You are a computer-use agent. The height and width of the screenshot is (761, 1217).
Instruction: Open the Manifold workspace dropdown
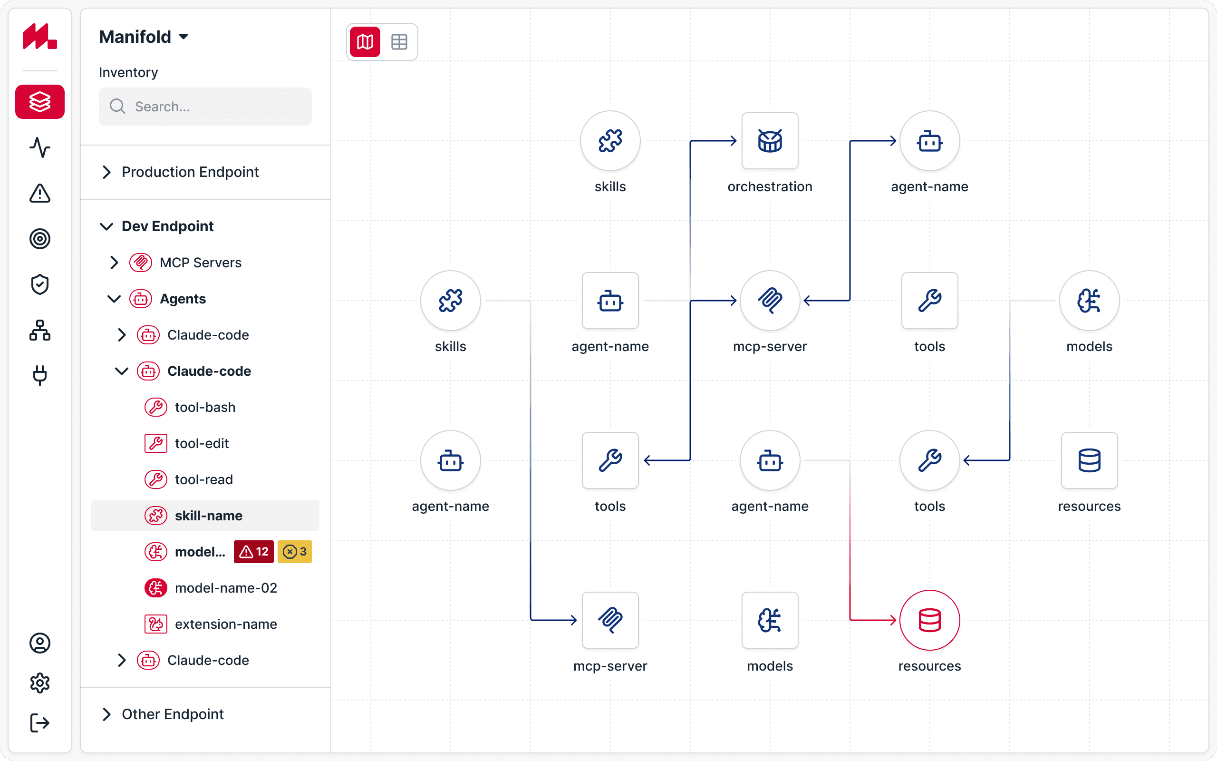[144, 37]
